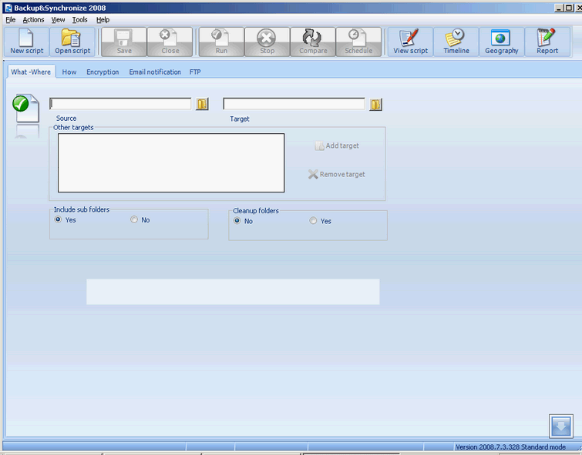The width and height of the screenshot is (582, 455).
Task: Show the Timeline view
Action: (456, 42)
